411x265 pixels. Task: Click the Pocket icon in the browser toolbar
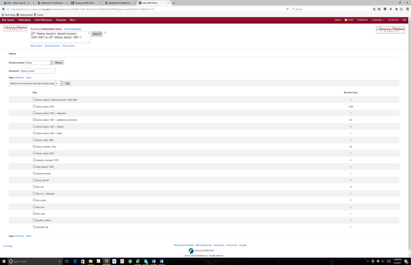[x=385, y=9]
